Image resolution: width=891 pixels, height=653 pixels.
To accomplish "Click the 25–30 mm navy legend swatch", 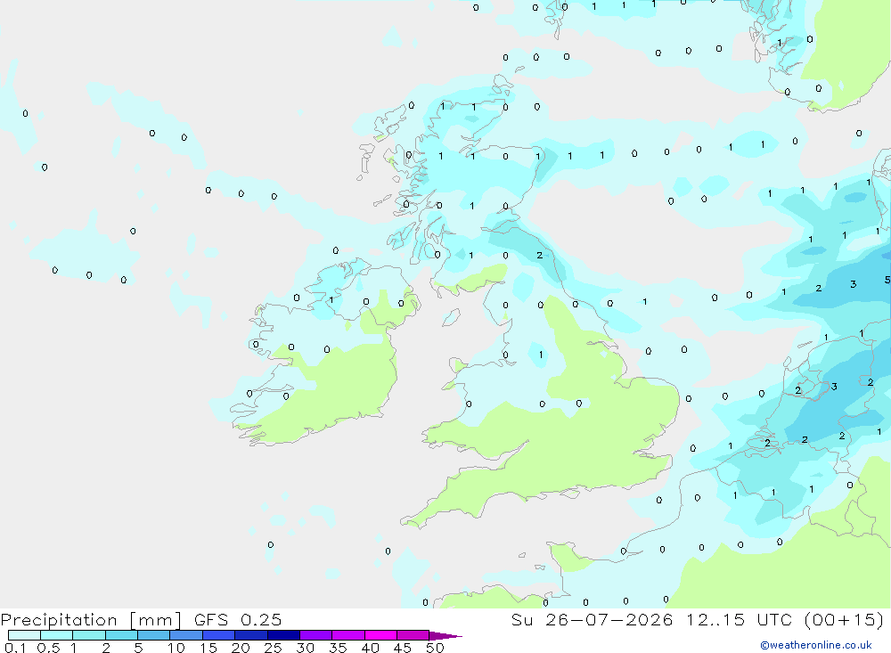I will point(283,635).
